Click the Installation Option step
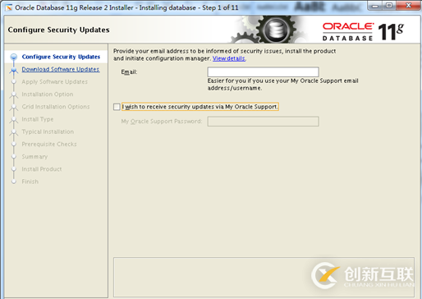Image resolution: width=422 pixels, height=299 pixels. 48,94
